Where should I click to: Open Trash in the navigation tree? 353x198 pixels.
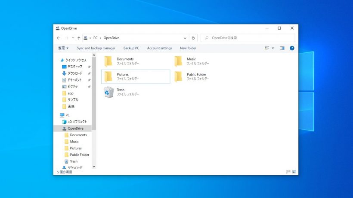coord(73,161)
